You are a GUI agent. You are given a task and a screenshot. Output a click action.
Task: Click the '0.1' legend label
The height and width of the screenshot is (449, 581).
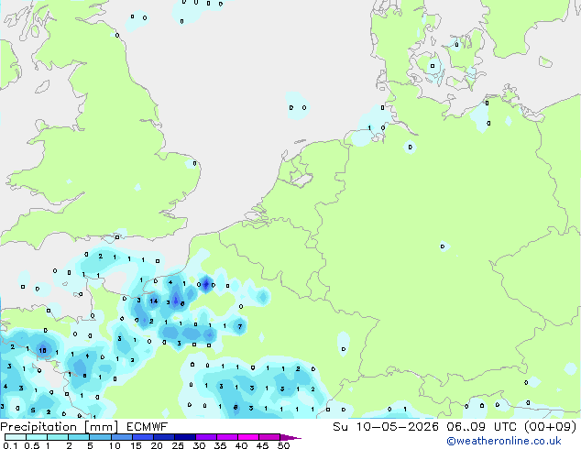(x=10, y=445)
